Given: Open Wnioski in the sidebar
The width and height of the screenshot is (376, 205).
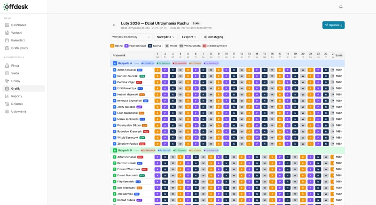Looking at the screenshot, I should point(16,32).
